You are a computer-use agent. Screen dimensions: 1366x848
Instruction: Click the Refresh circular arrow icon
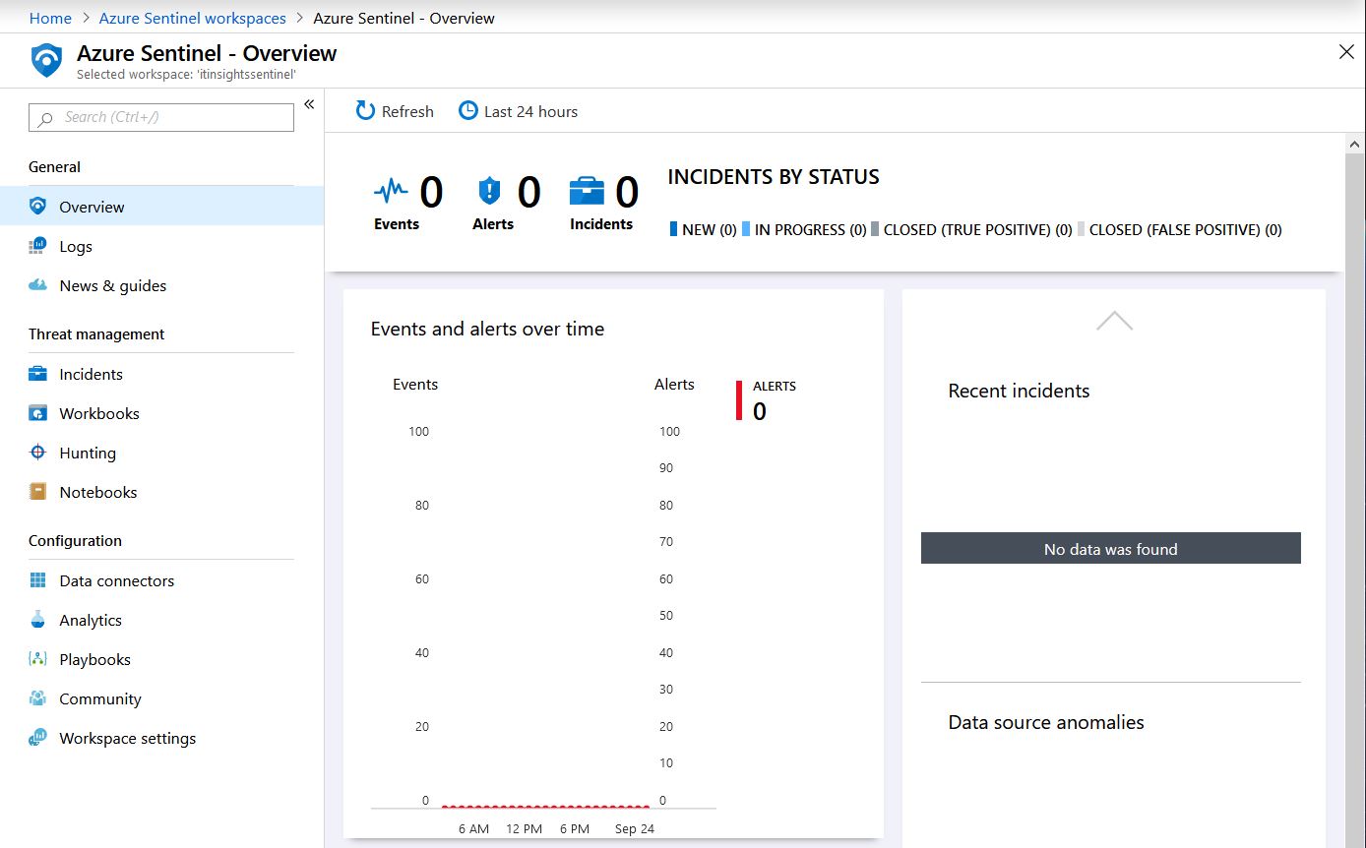(x=365, y=111)
